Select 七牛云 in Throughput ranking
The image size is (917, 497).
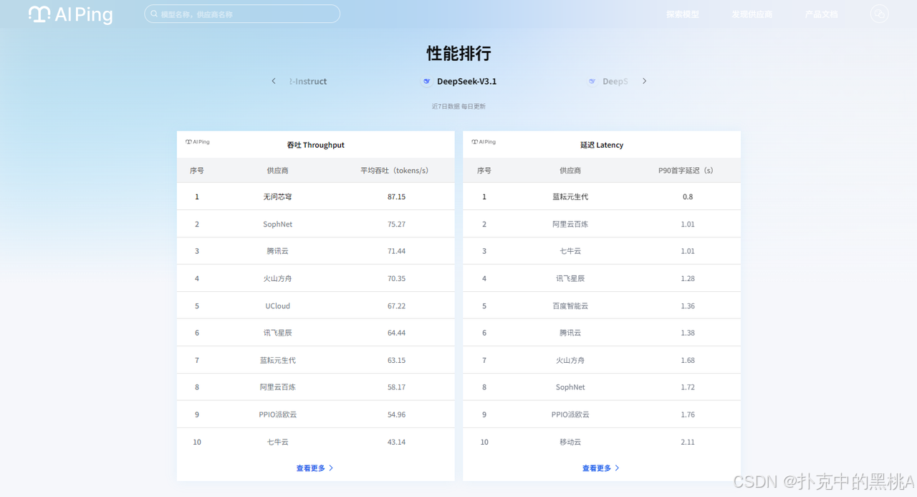coord(277,442)
